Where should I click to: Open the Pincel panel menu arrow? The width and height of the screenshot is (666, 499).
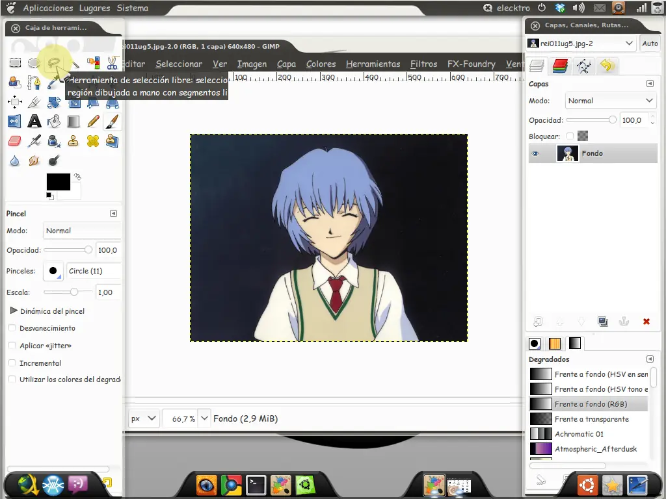coord(113,213)
